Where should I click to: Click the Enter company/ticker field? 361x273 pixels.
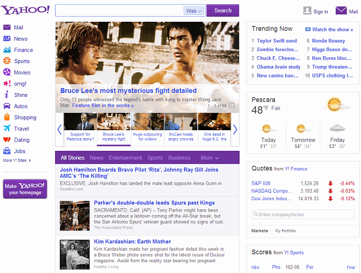click(x=303, y=214)
